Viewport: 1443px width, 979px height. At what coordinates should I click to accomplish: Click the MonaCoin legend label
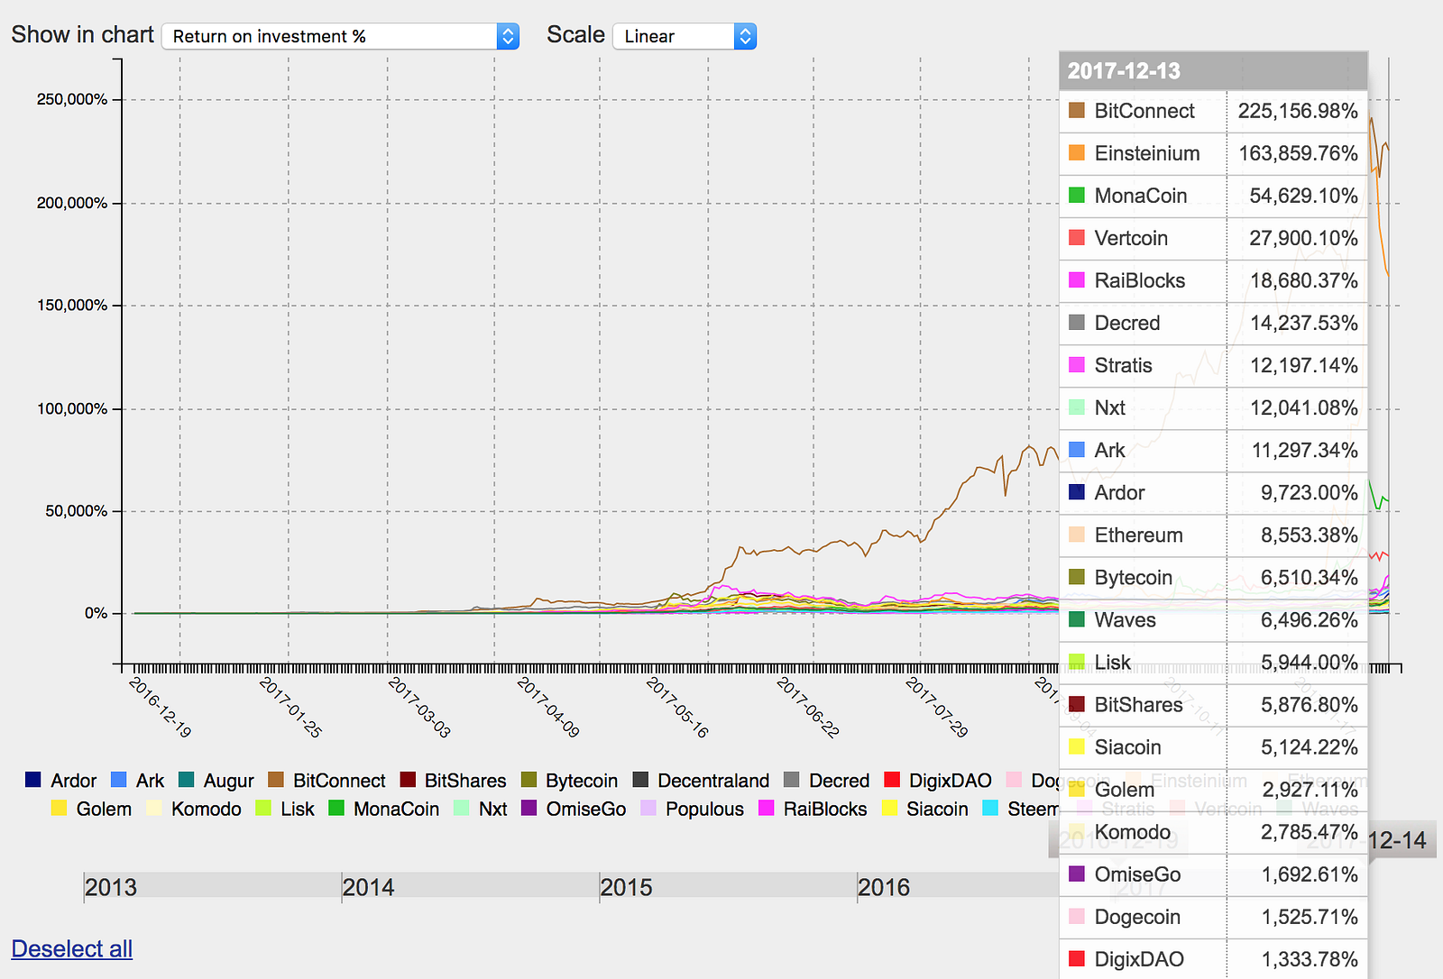[396, 809]
